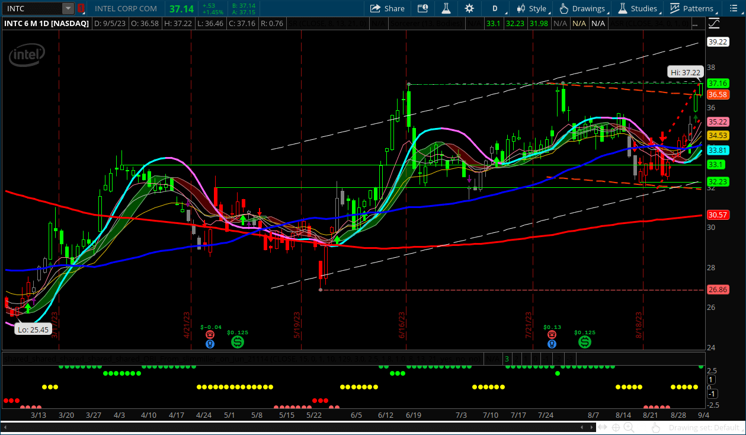The image size is (746, 435).
Task: Click the zoom in magnifier icon
Action: pyautogui.click(x=629, y=427)
